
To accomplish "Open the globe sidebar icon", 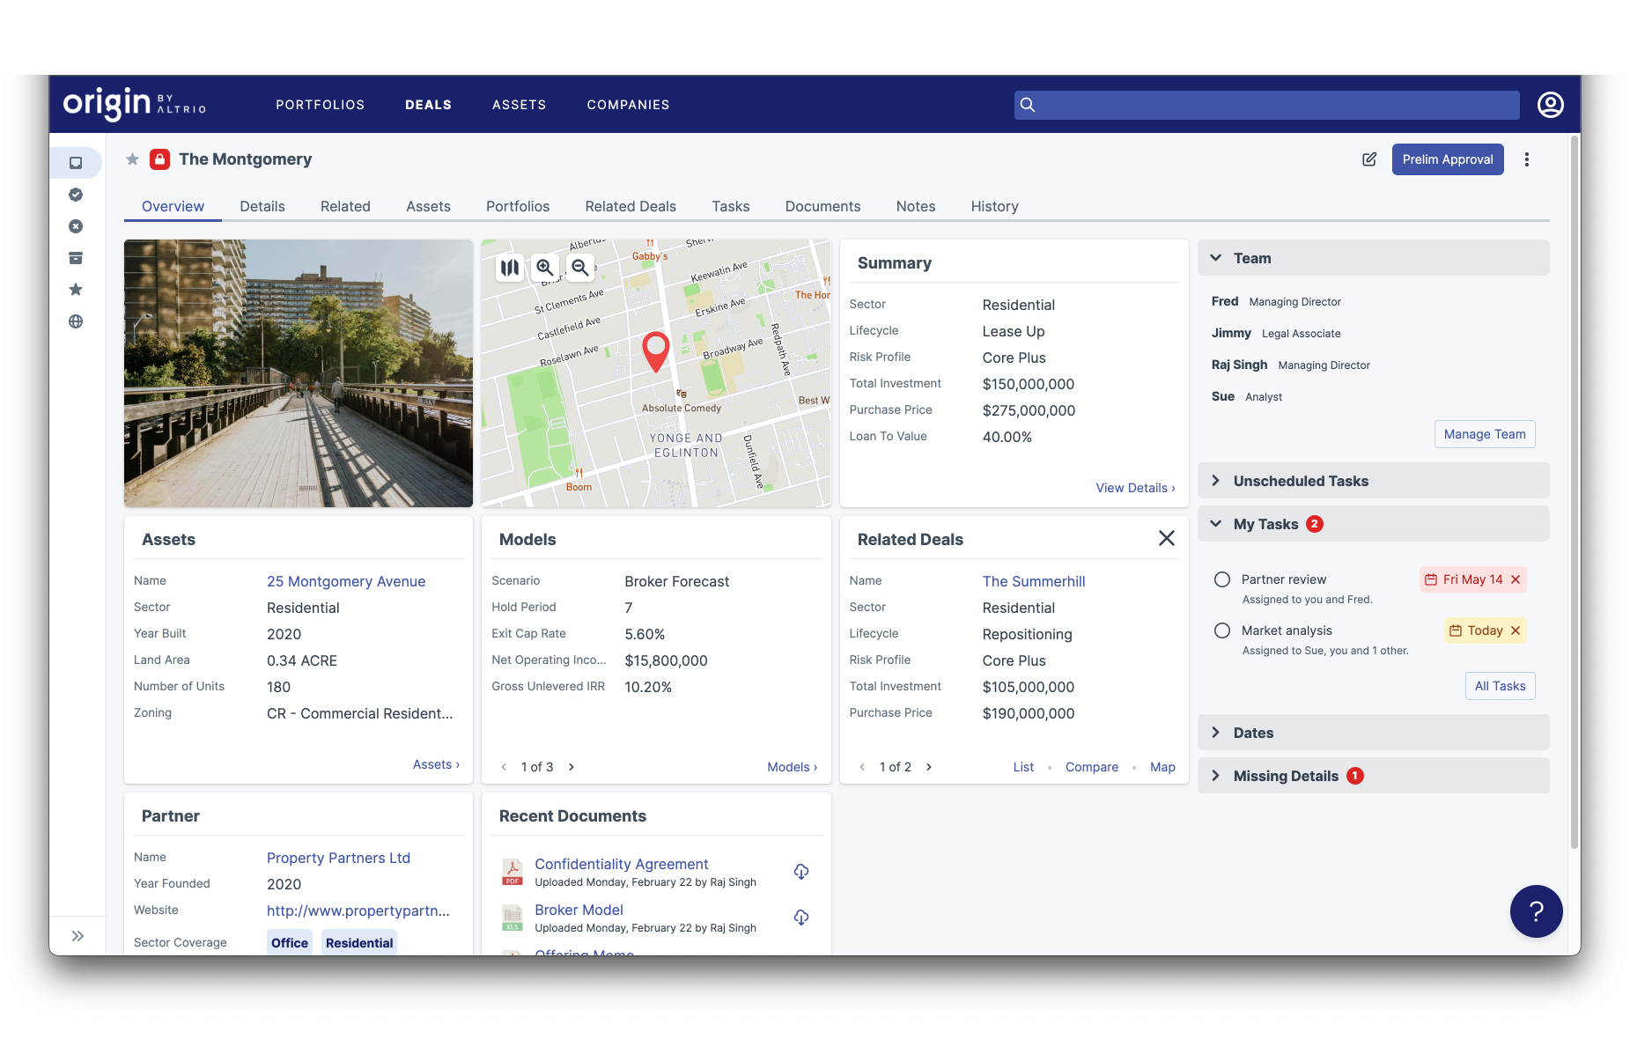I will [x=76, y=321].
